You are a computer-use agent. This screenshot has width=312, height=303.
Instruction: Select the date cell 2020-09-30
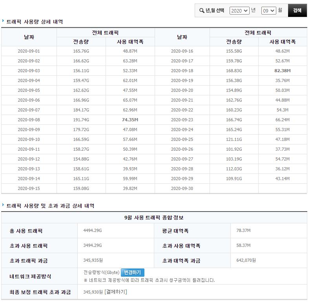tap(182, 188)
